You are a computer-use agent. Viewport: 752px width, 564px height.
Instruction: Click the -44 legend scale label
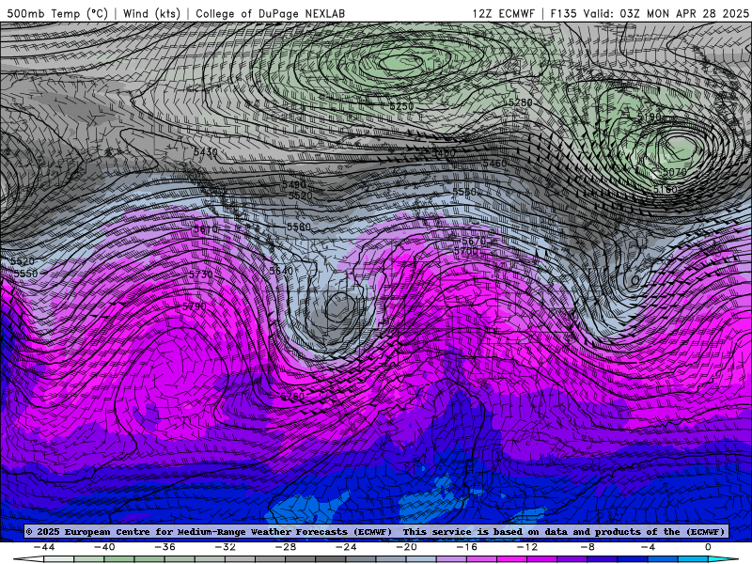tap(43, 547)
